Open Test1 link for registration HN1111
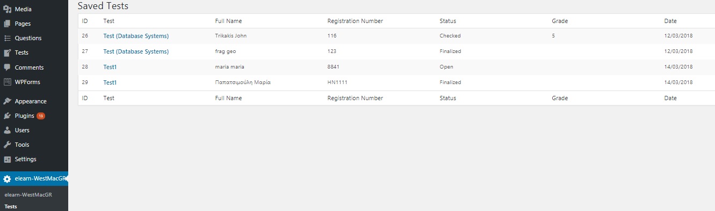The height and width of the screenshot is (211, 715). 110,82
